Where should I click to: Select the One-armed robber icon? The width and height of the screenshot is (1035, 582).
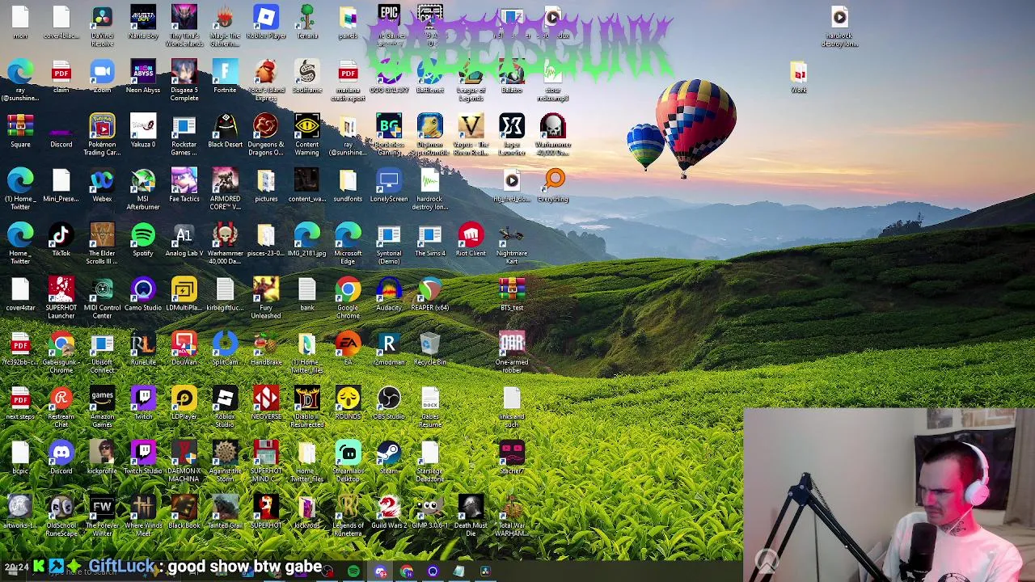click(512, 352)
